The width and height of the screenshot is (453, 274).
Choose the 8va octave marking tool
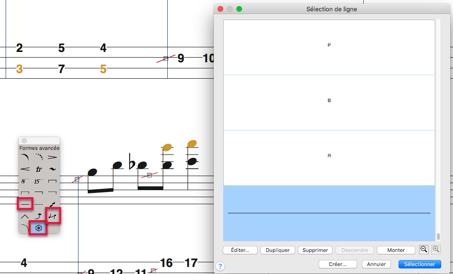[25, 181]
